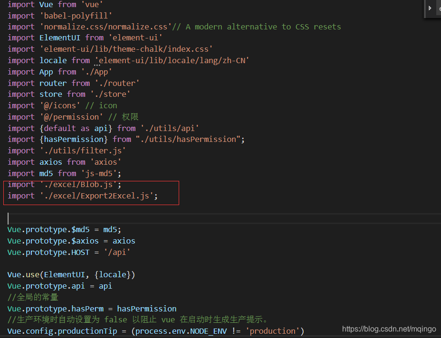Click "{default as api}" in the import line

click(76, 128)
